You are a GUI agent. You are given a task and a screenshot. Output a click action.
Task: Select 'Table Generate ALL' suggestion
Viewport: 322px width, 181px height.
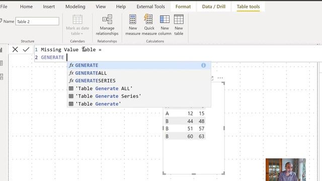(139, 88)
